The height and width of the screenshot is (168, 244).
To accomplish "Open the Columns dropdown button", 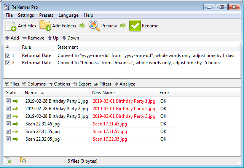I will tap(34, 84).
